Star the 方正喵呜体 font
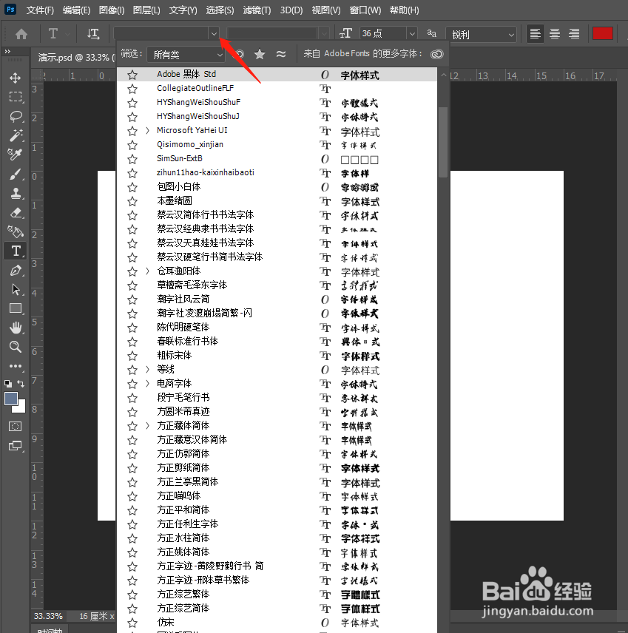This screenshot has height=633, width=628. 132,496
